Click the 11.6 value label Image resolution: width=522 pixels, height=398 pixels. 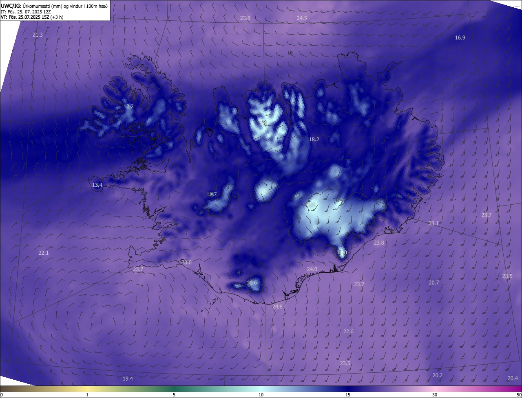pos(252,282)
